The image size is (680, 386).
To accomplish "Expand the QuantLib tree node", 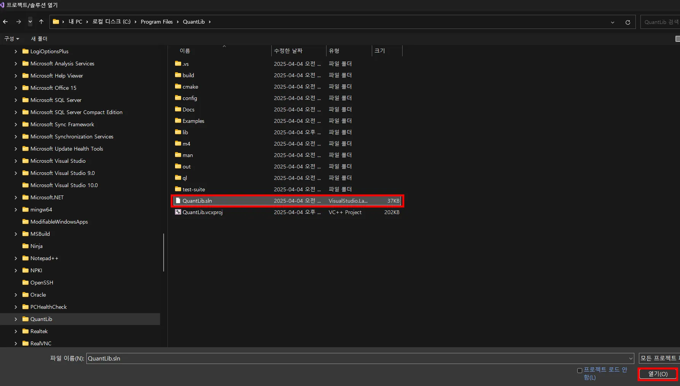I will click(x=16, y=319).
